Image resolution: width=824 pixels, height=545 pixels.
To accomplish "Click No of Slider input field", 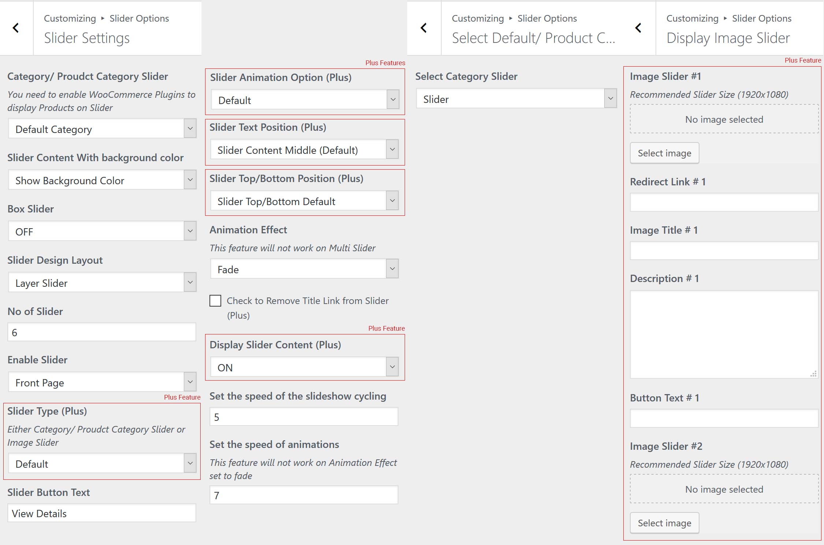I will (x=102, y=332).
